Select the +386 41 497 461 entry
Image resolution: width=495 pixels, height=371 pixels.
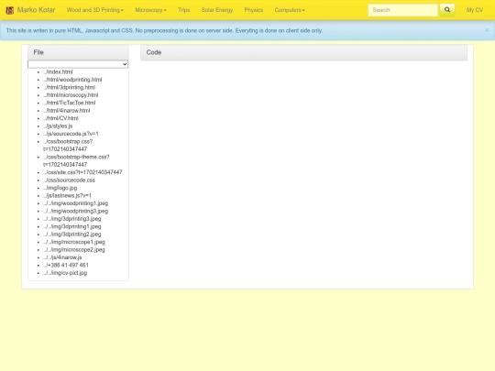point(66,265)
